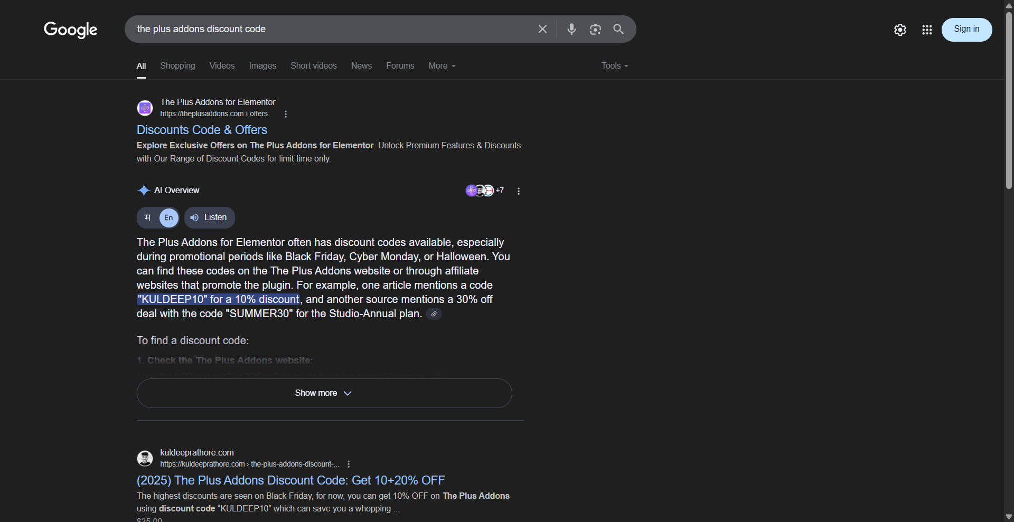This screenshot has height=522, width=1014.
Task: Open the Tools dropdown
Action: [x=615, y=66]
